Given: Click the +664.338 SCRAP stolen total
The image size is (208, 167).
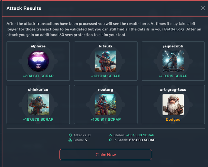Looking at the screenshot, I should 140,135.
